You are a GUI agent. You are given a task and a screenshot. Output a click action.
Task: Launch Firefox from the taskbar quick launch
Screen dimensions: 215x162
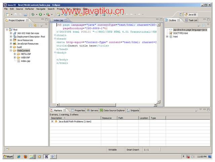point(25,157)
